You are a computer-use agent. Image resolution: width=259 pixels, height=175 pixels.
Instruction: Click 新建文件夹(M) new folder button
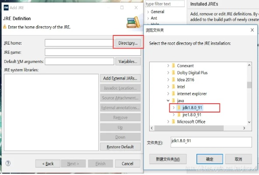pos(168,159)
